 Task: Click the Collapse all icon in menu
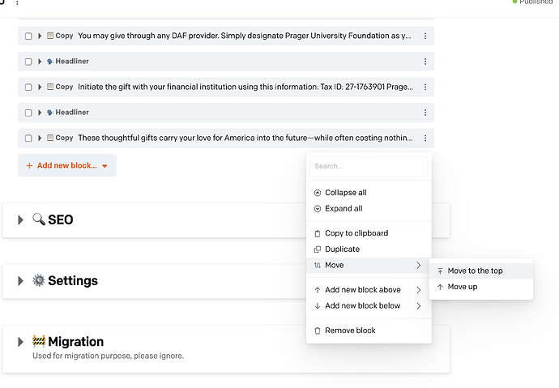click(x=318, y=193)
